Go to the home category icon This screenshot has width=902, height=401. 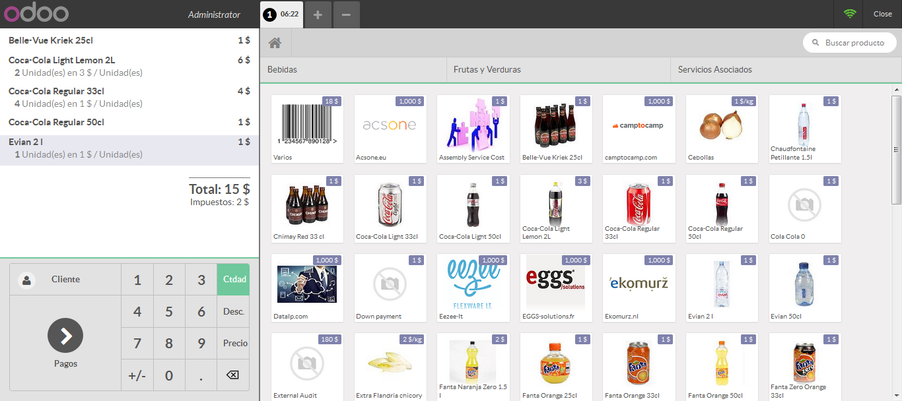(275, 43)
